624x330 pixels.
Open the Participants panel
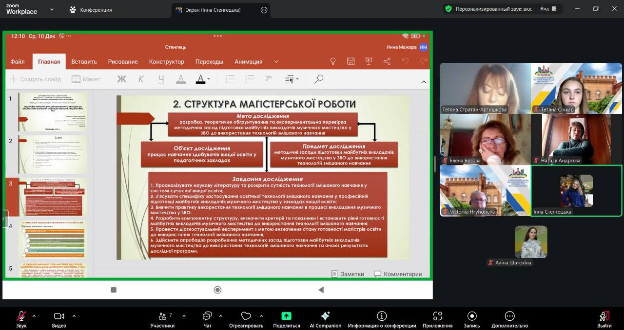click(x=162, y=319)
